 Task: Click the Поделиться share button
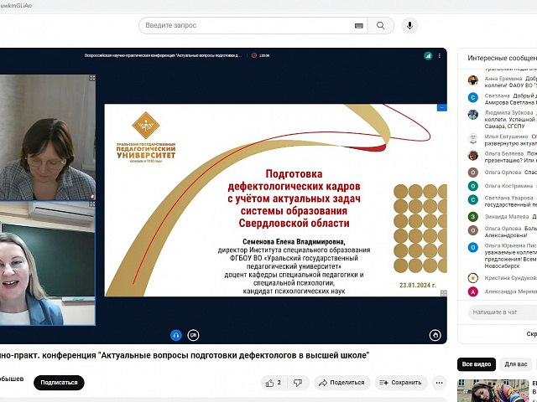pos(341,383)
